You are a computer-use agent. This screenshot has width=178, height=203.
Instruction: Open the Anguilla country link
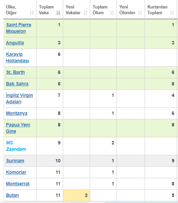click(x=15, y=43)
